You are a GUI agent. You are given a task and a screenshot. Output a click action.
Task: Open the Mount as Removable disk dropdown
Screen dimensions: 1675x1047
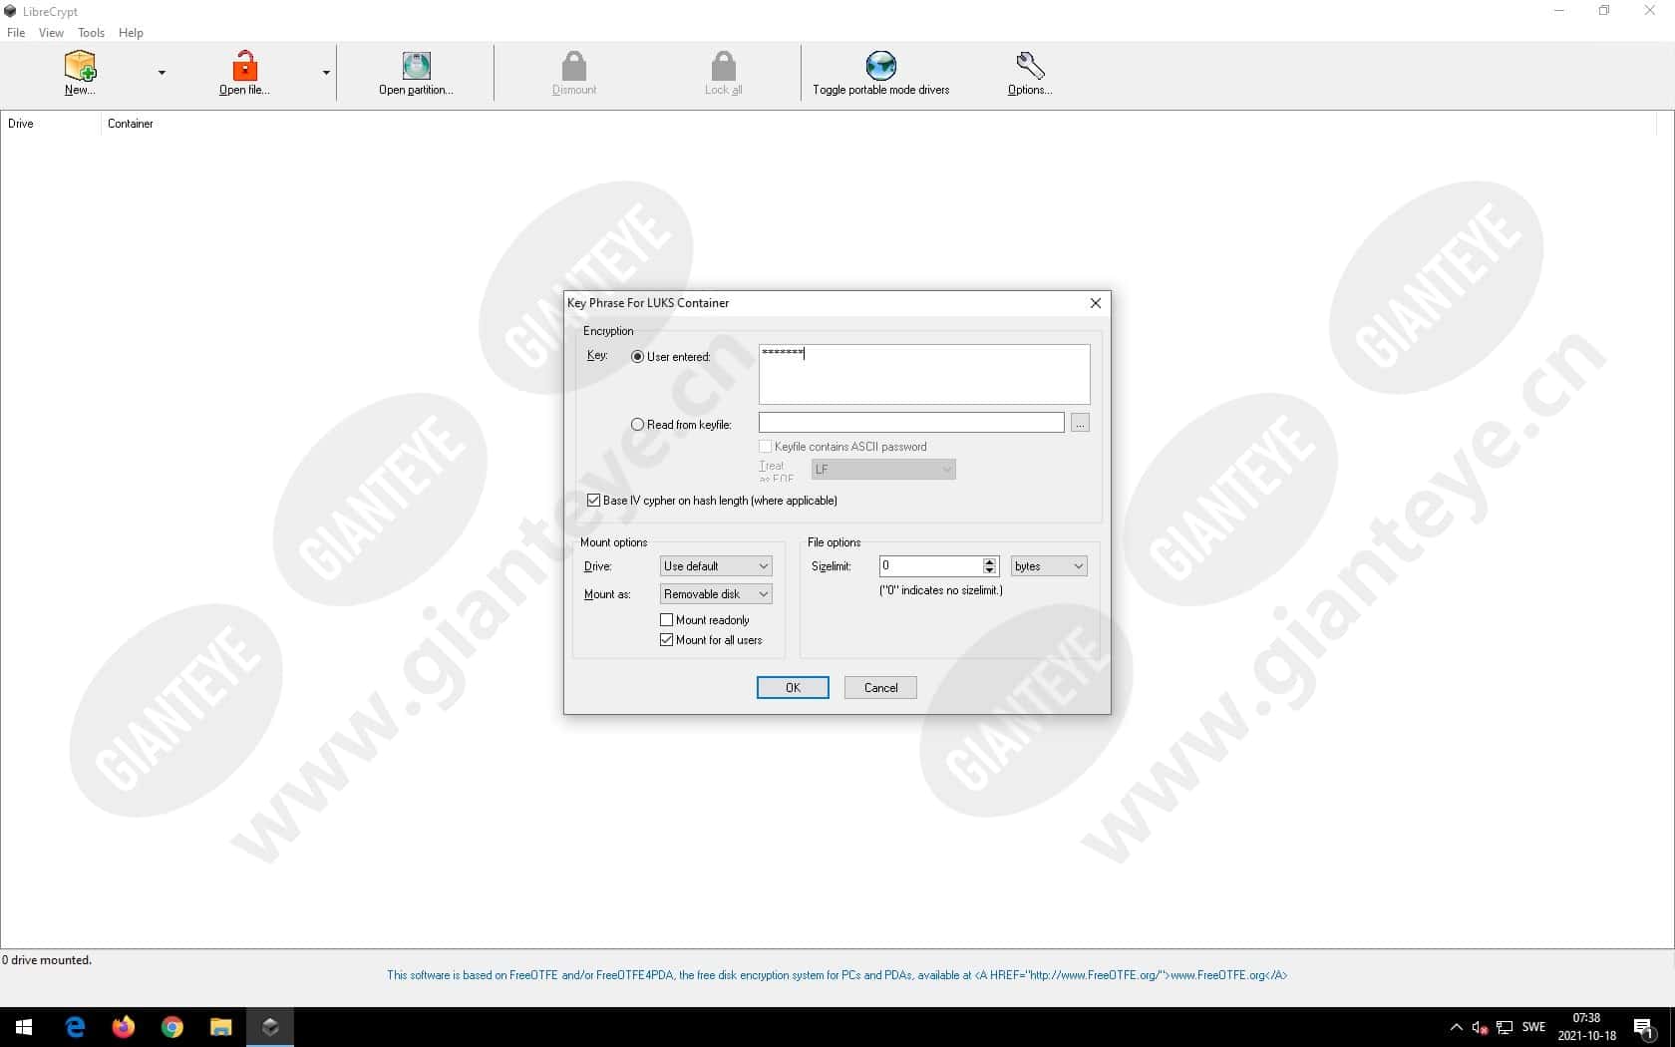click(716, 594)
